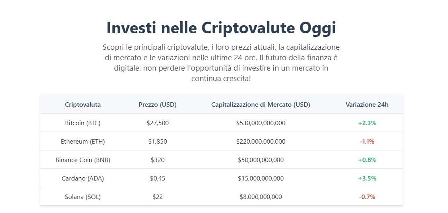Click the Variazione 24h column header
This screenshot has height=213, width=448.
click(x=367, y=105)
